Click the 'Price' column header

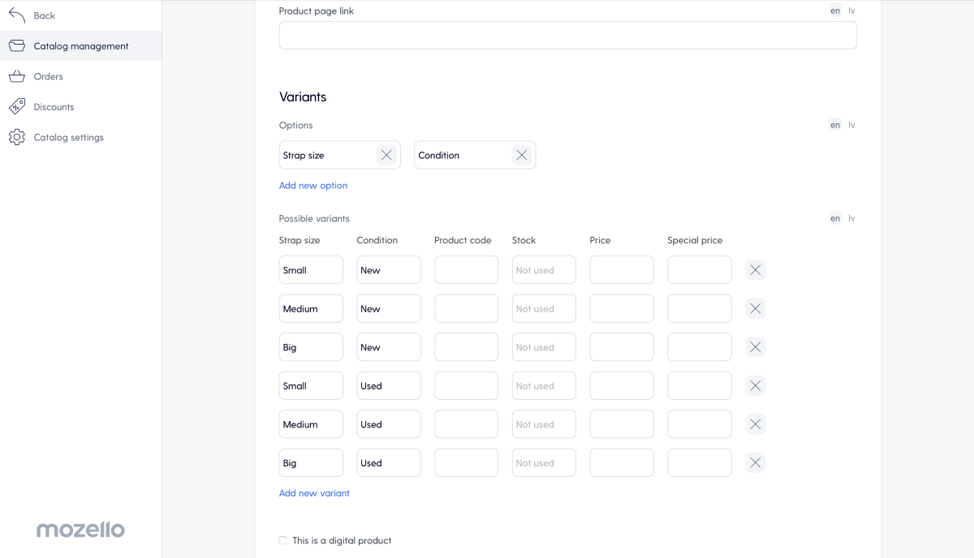pyautogui.click(x=600, y=240)
